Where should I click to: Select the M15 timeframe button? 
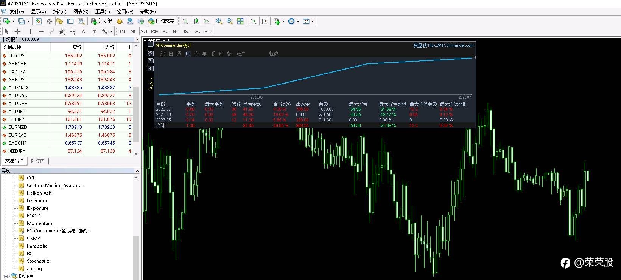(144, 32)
